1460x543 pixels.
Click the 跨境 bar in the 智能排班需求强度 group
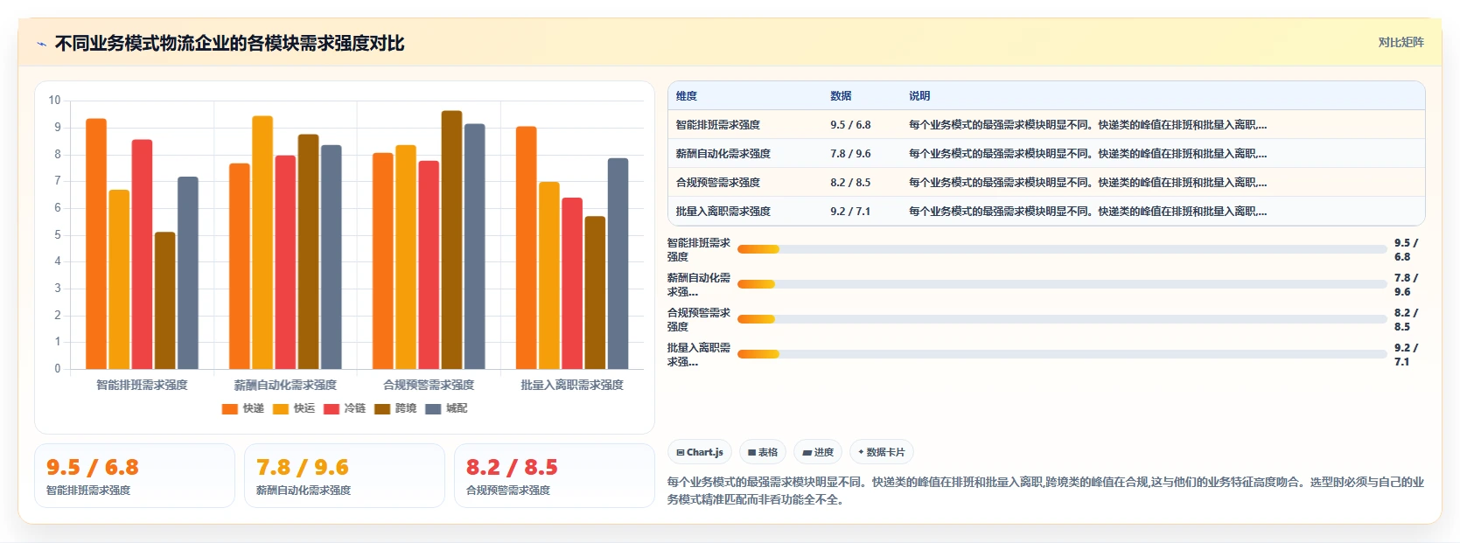coord(165,301)
